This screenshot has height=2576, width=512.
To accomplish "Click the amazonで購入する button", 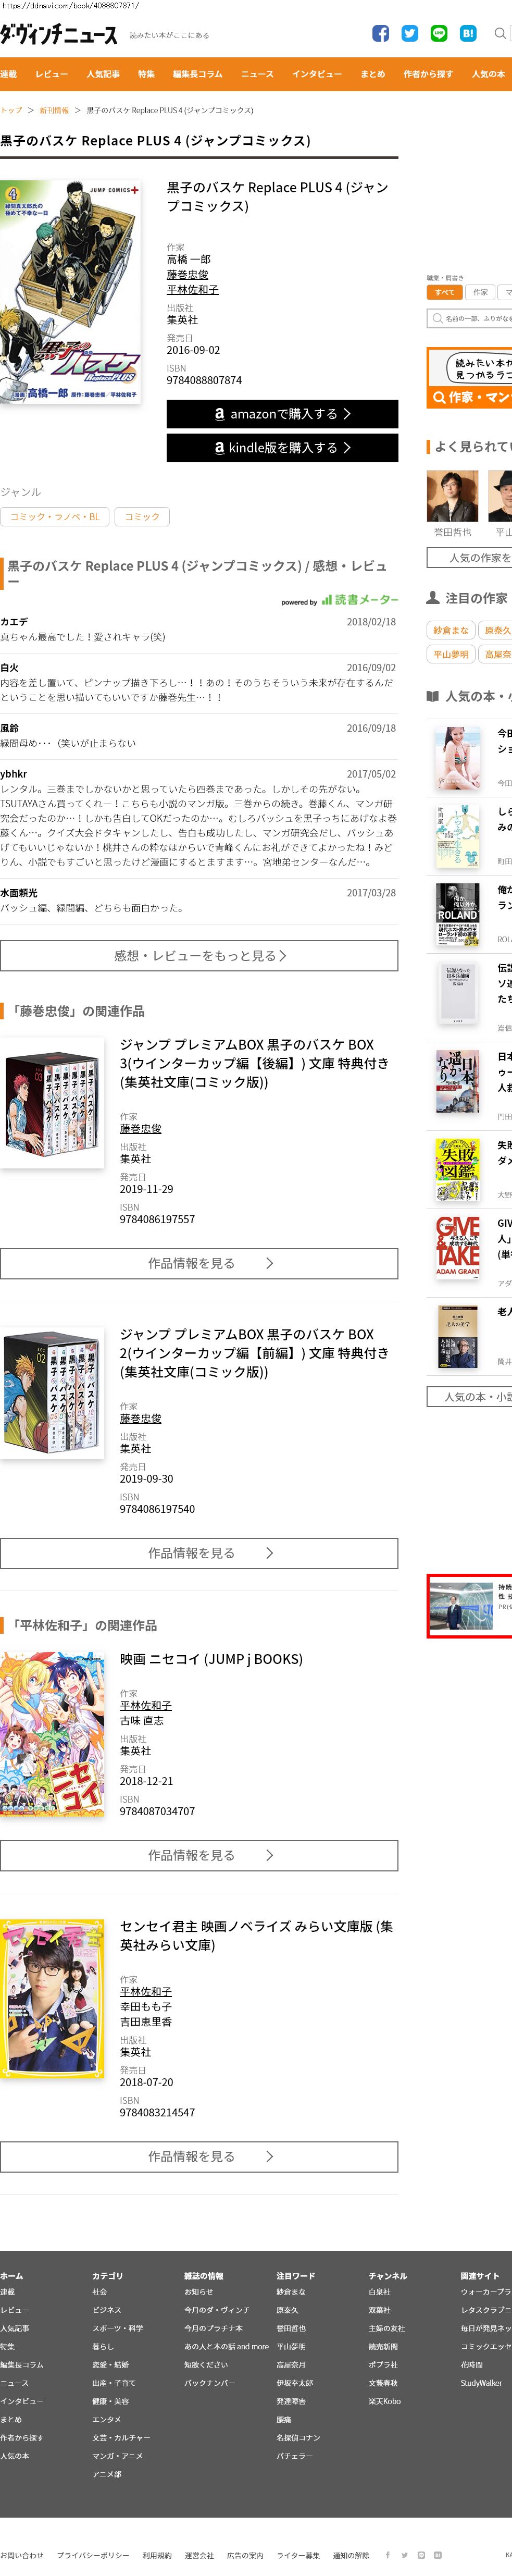I will point(282,413).
